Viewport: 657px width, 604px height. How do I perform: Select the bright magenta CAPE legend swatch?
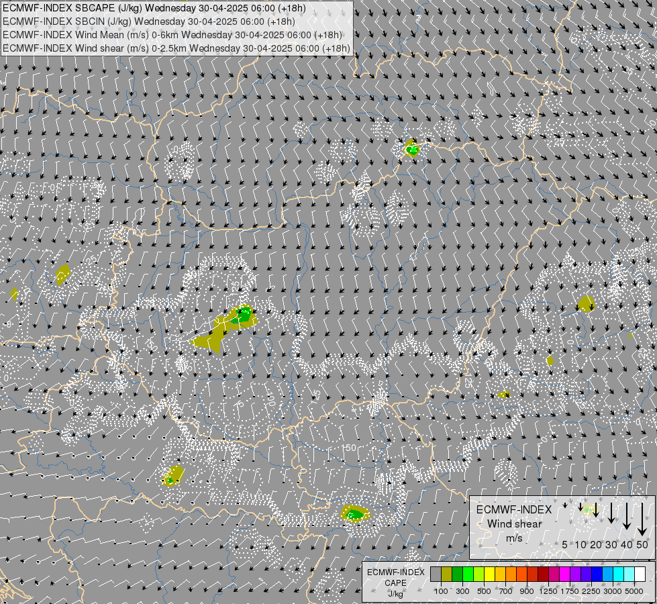565,574
